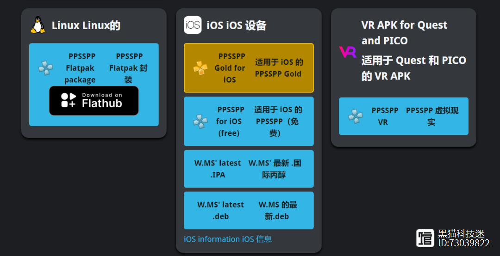Download PPSSPP Gold for iOS
Image resolution: width=500 pixels, height=256 pixels.
click(249, 68)
